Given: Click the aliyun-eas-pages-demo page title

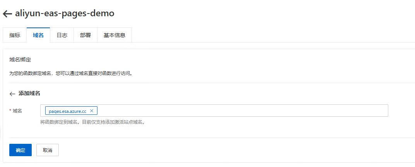Looking at the screenshot, I should pyautogui.click(x=65, y=14).
